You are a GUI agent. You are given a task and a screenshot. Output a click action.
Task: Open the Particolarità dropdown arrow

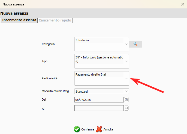click(126, 78)
